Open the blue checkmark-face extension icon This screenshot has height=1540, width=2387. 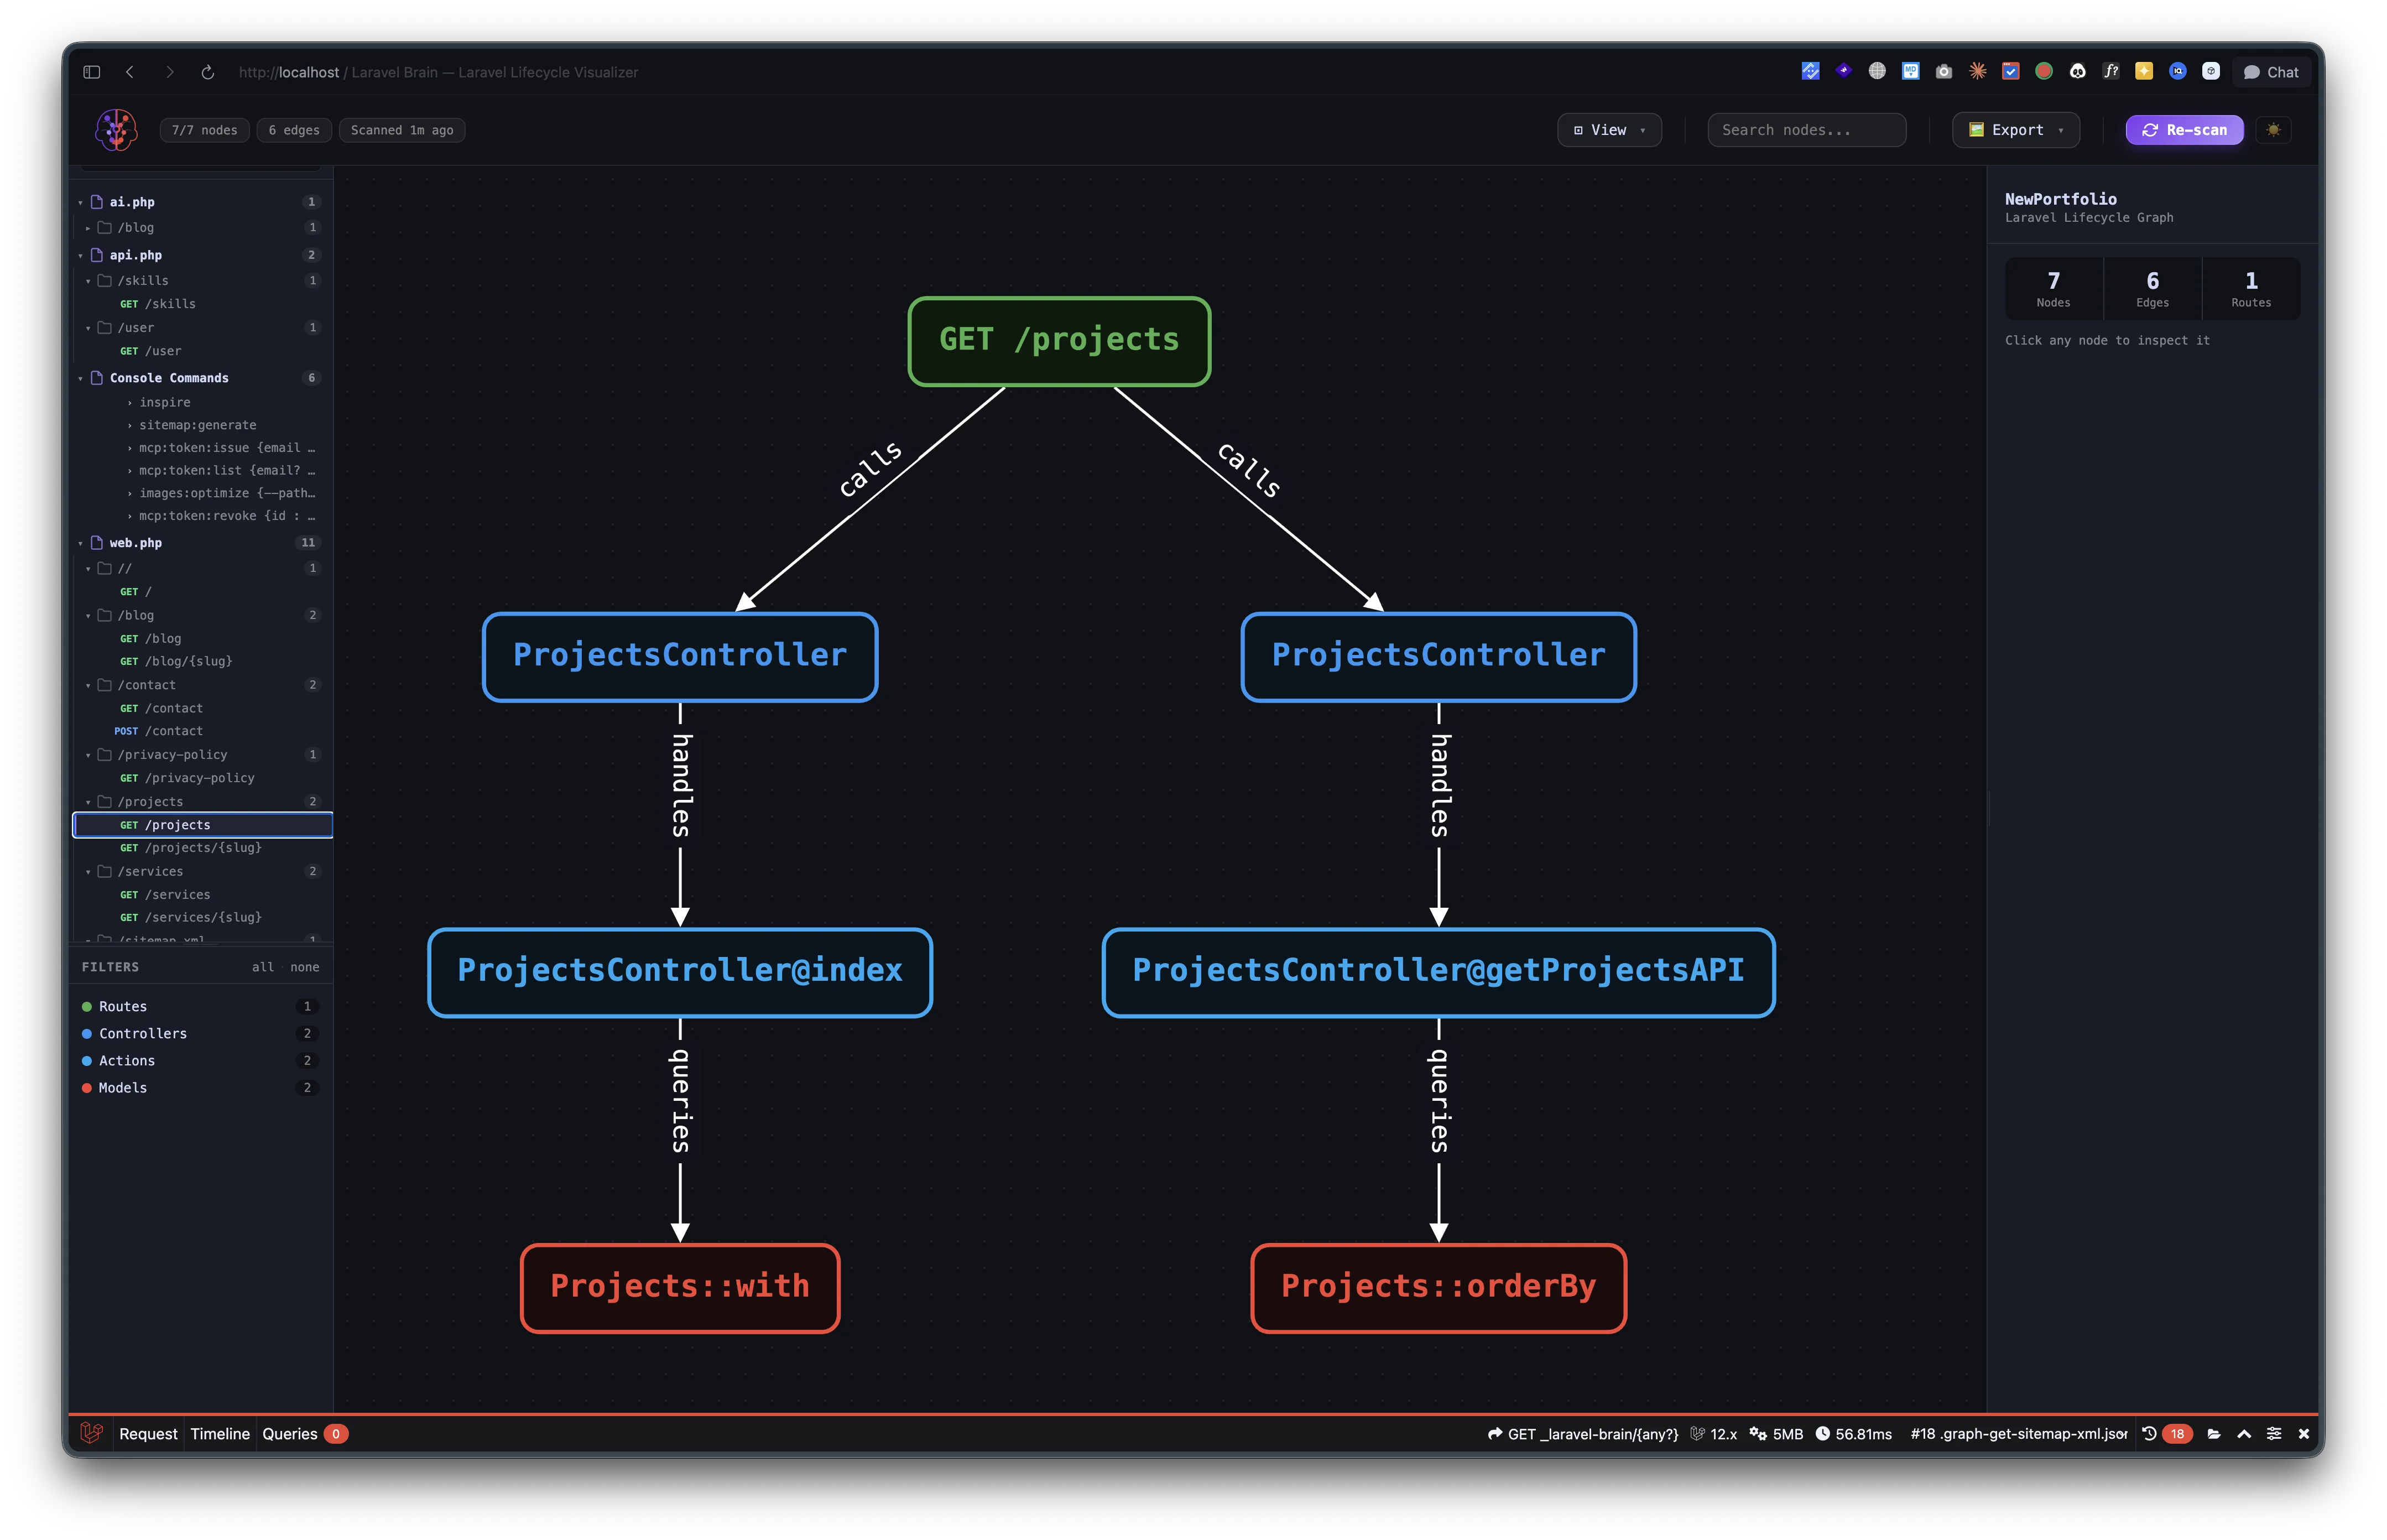pyautogui.click(x=1810, y=71)
